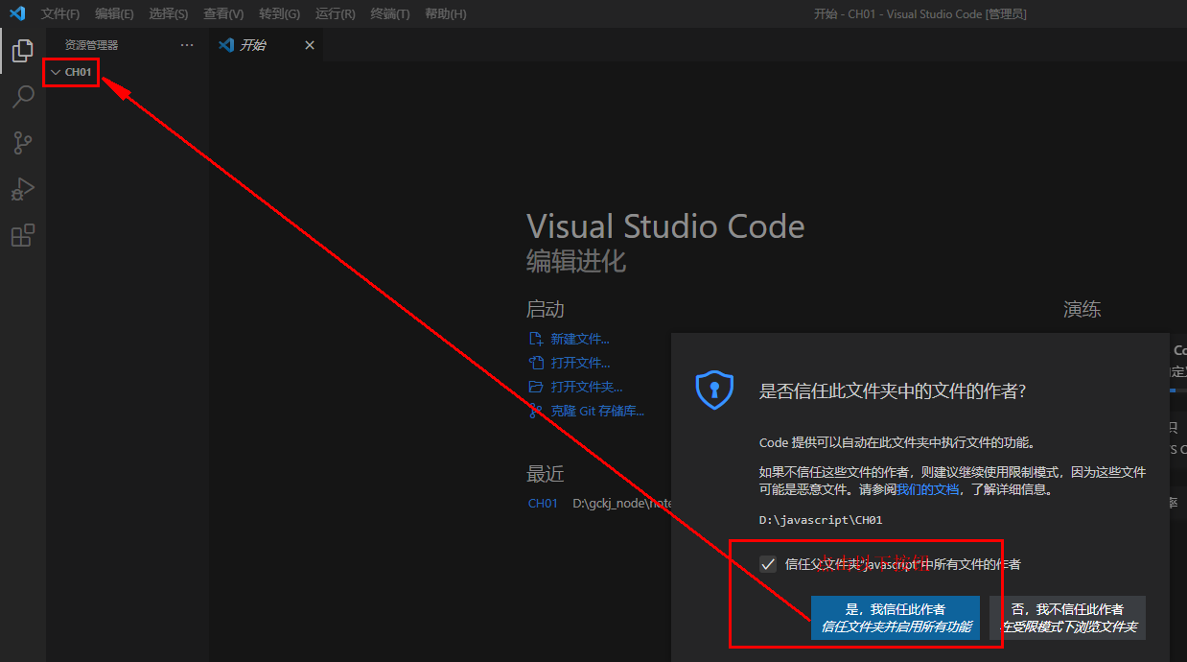Click the new file icon under 启动
This screenshot has height=662, width=1187.
pos(536,339)
